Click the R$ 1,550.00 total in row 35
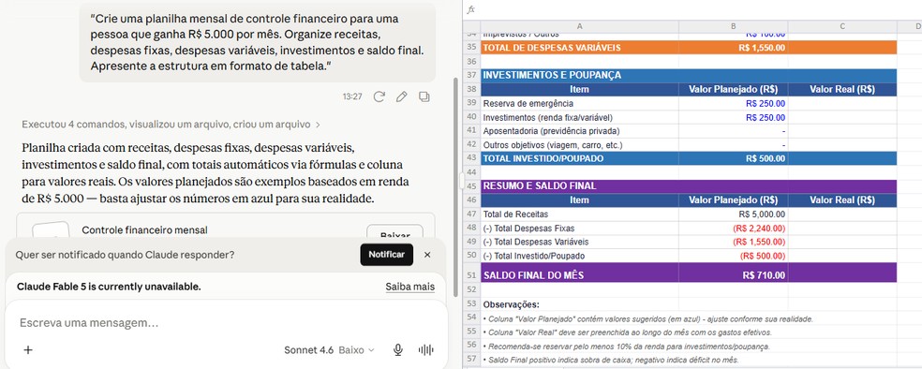This screenshot has height=369, width=922. click(734, 48)
